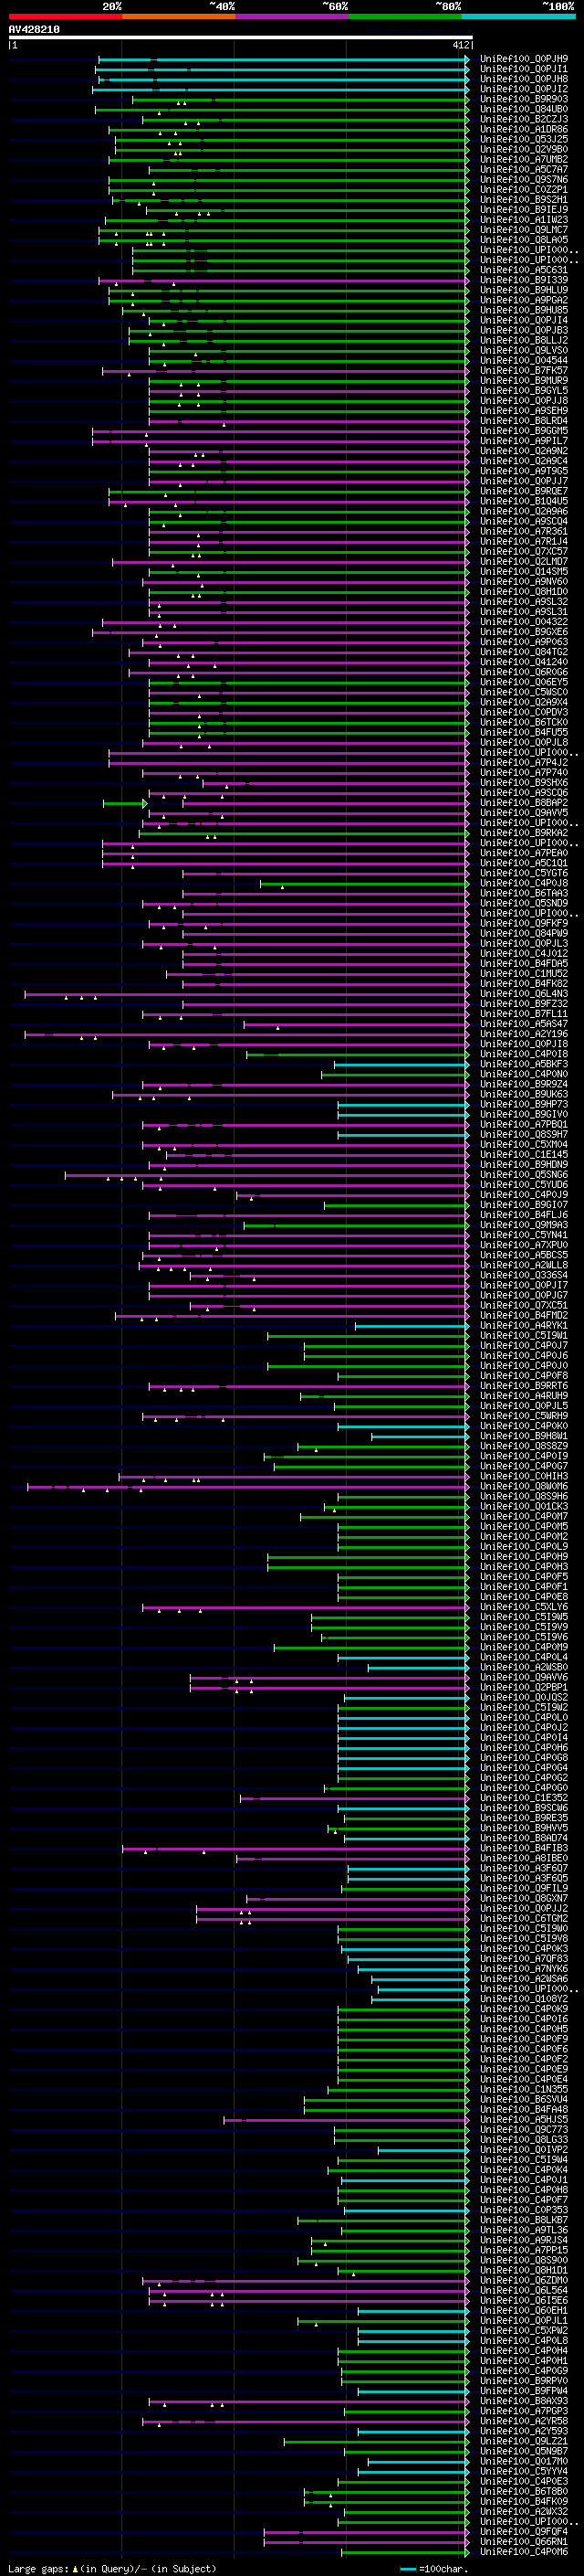The image size is (584, 2576).
Task: Click UniRef100_Q8S9H7 label
Action: (524, 1135)
